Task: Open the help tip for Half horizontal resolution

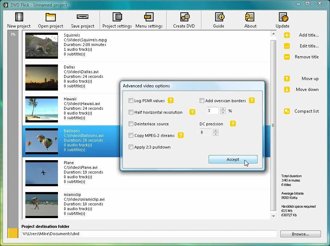Action: coord(192,112)
